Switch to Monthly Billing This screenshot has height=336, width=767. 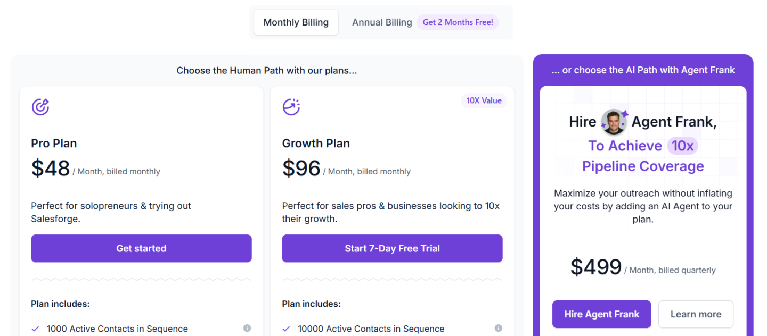[296, 22]
